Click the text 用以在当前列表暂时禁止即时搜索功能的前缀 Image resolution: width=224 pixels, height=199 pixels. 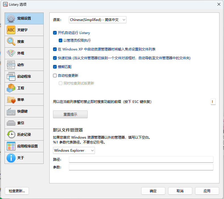pyautogui.click(x=87, y=102)
